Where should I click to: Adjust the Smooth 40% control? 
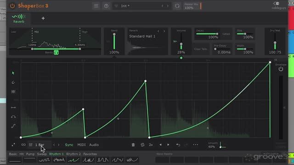(x=217, y=145)
